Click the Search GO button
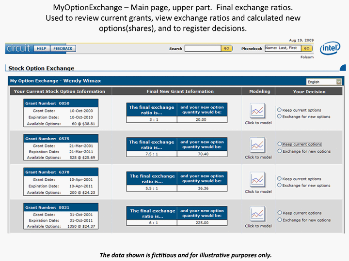 click(x=227, y=48)
